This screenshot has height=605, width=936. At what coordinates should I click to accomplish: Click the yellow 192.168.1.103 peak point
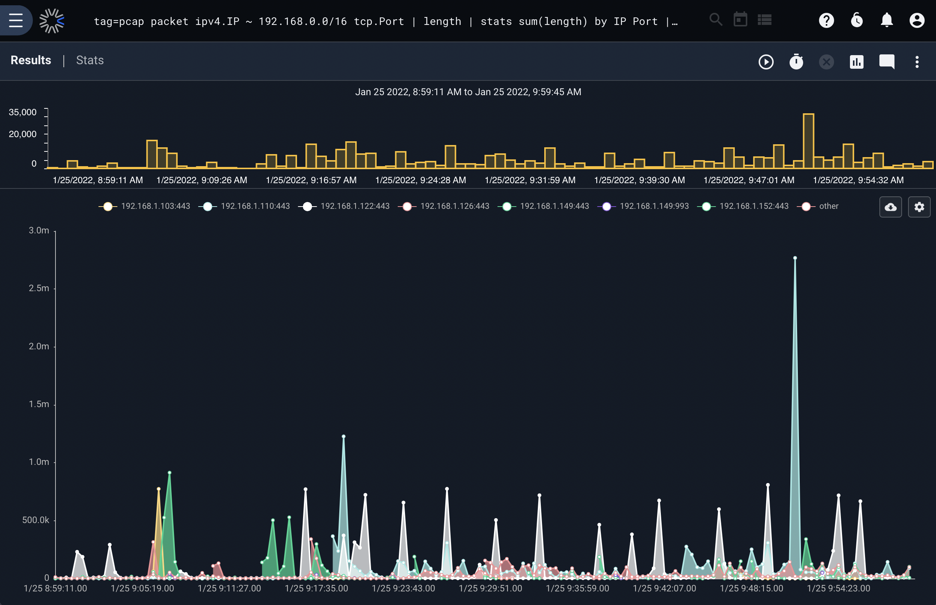[159, 489]
